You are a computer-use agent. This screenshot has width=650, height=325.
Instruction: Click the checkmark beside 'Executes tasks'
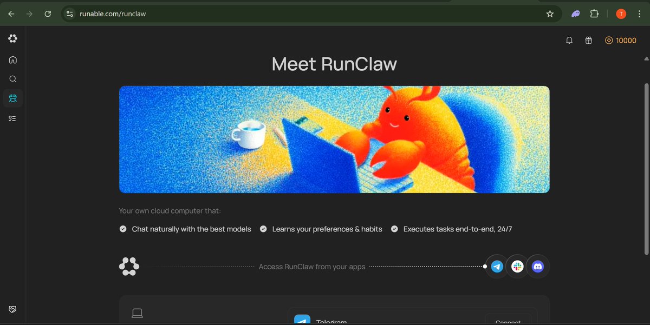(x=394, y=229)
